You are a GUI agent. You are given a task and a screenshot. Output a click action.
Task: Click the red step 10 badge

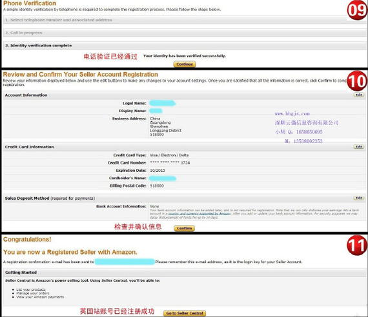tap(357, 81)
